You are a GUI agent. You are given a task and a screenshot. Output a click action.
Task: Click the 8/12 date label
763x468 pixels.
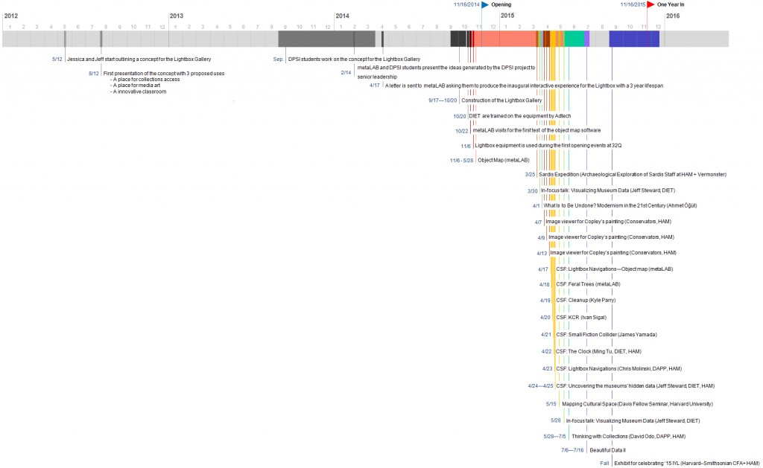click(x=94, y=74)
